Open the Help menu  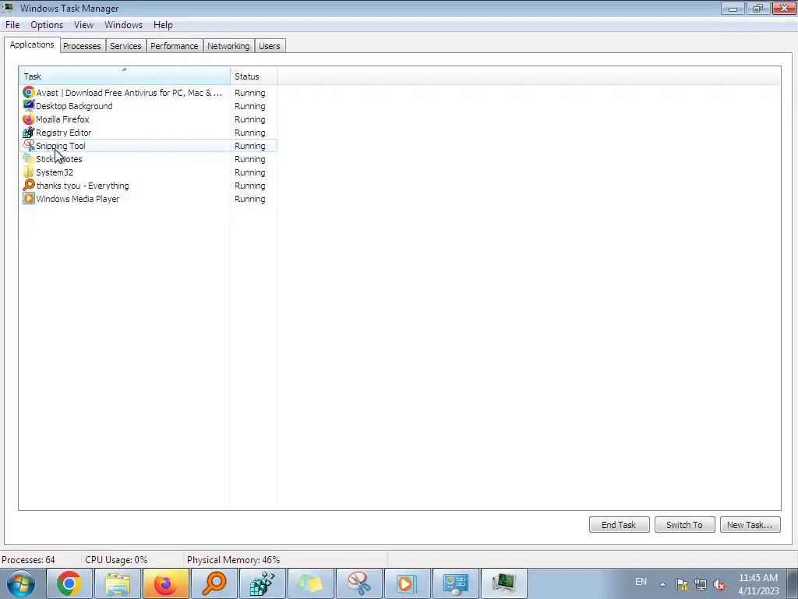163,25
